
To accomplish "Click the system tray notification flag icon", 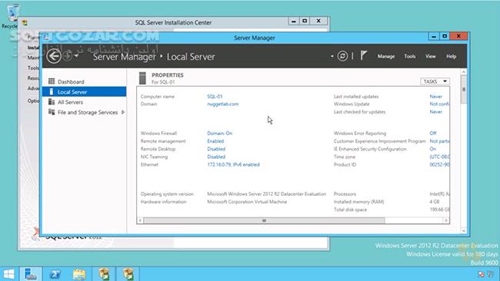I will click(482, 274).
